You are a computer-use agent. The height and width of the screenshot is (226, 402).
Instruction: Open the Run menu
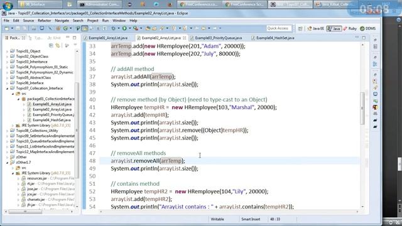106,21
